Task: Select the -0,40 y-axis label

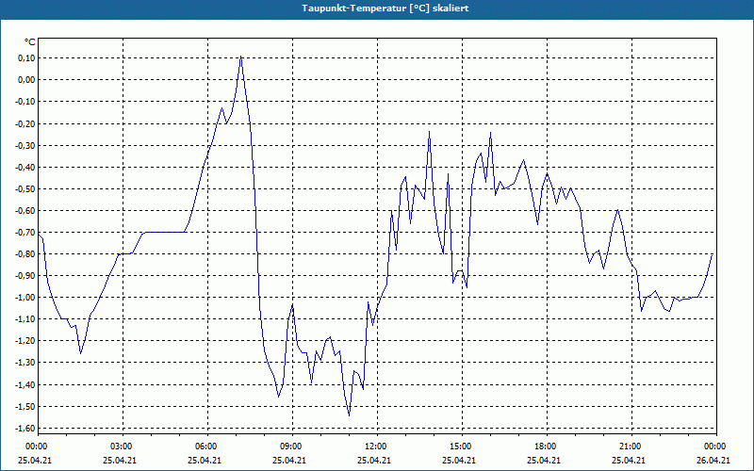Action: tap(25, 167)
